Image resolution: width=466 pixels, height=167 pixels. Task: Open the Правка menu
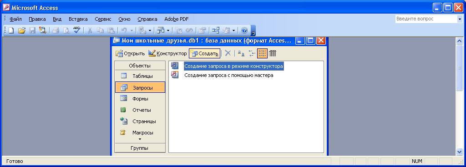pyautogui.click(x=37, y=19)
